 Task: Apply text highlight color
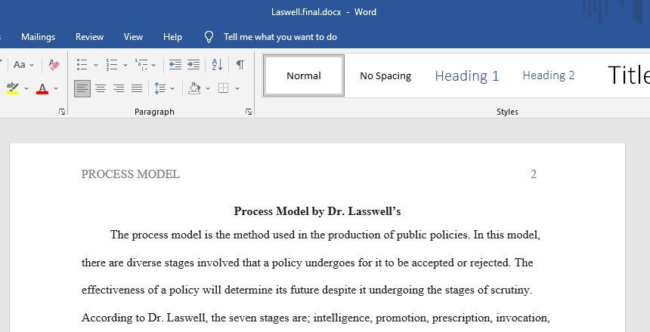pos(13,88)
